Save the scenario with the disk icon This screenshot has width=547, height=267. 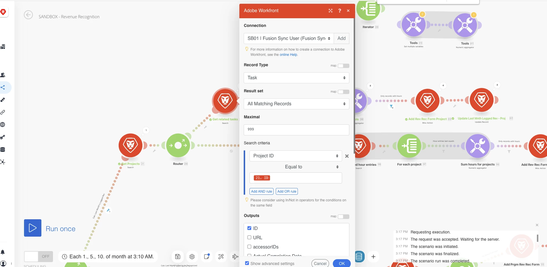(178, 257)
